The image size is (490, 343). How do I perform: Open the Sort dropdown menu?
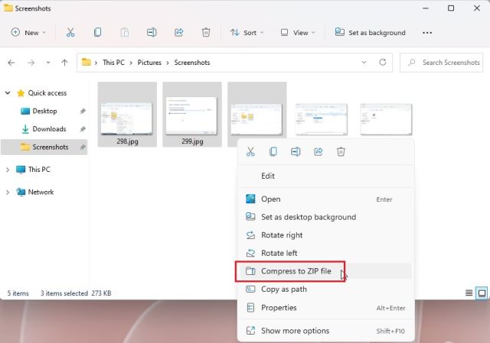tap(247, 33)
